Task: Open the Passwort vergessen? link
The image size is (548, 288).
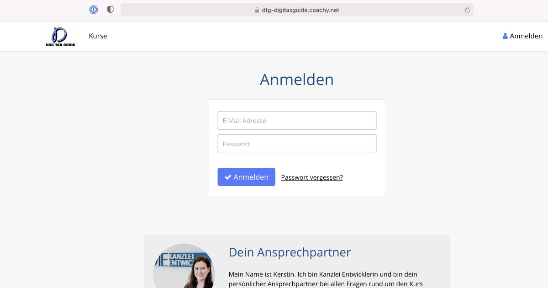Action: click(312, 177)
